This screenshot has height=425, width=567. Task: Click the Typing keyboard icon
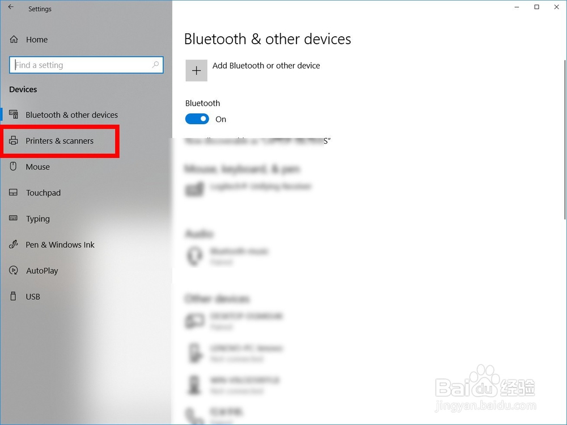click(x=14, y=218)
